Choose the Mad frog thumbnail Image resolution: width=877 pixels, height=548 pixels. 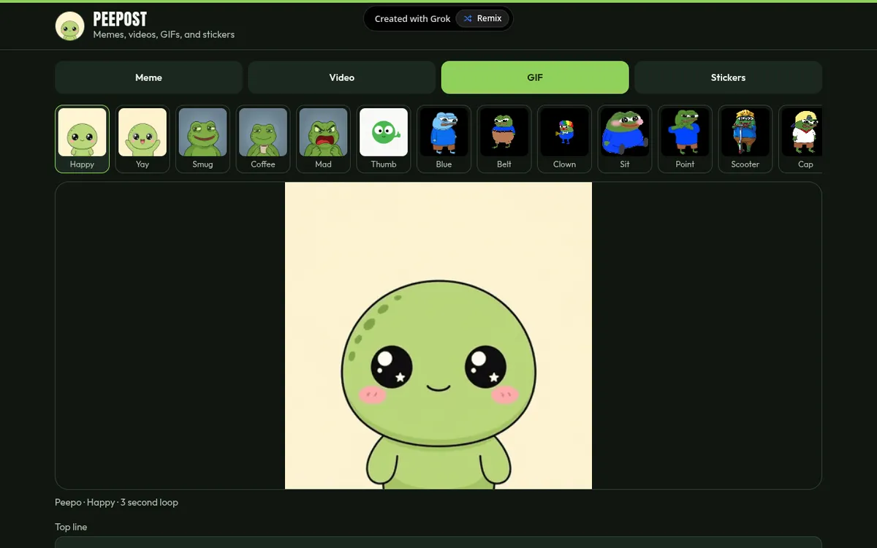(323, 139)
